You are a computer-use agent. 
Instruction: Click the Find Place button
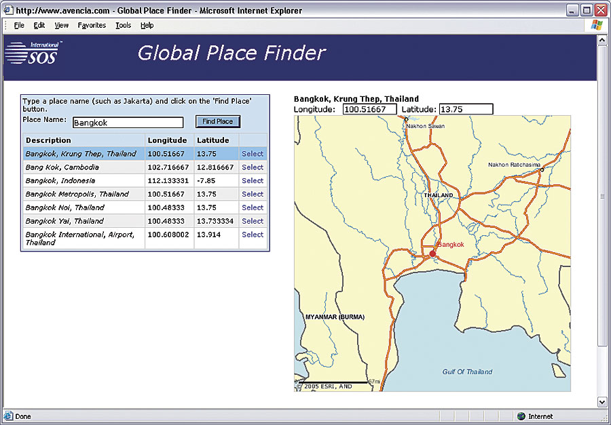217,121
